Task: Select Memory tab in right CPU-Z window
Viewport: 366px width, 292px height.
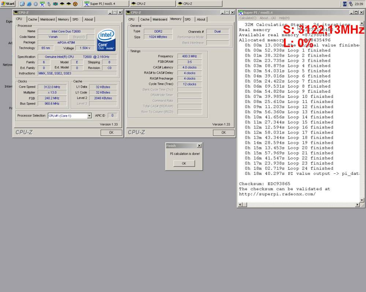Action: (x=176, y=19)
